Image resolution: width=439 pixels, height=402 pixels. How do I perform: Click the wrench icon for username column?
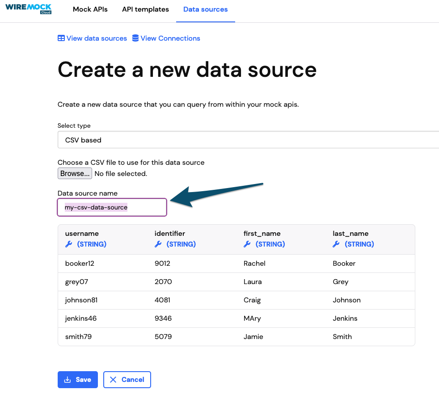pos(68,244)
